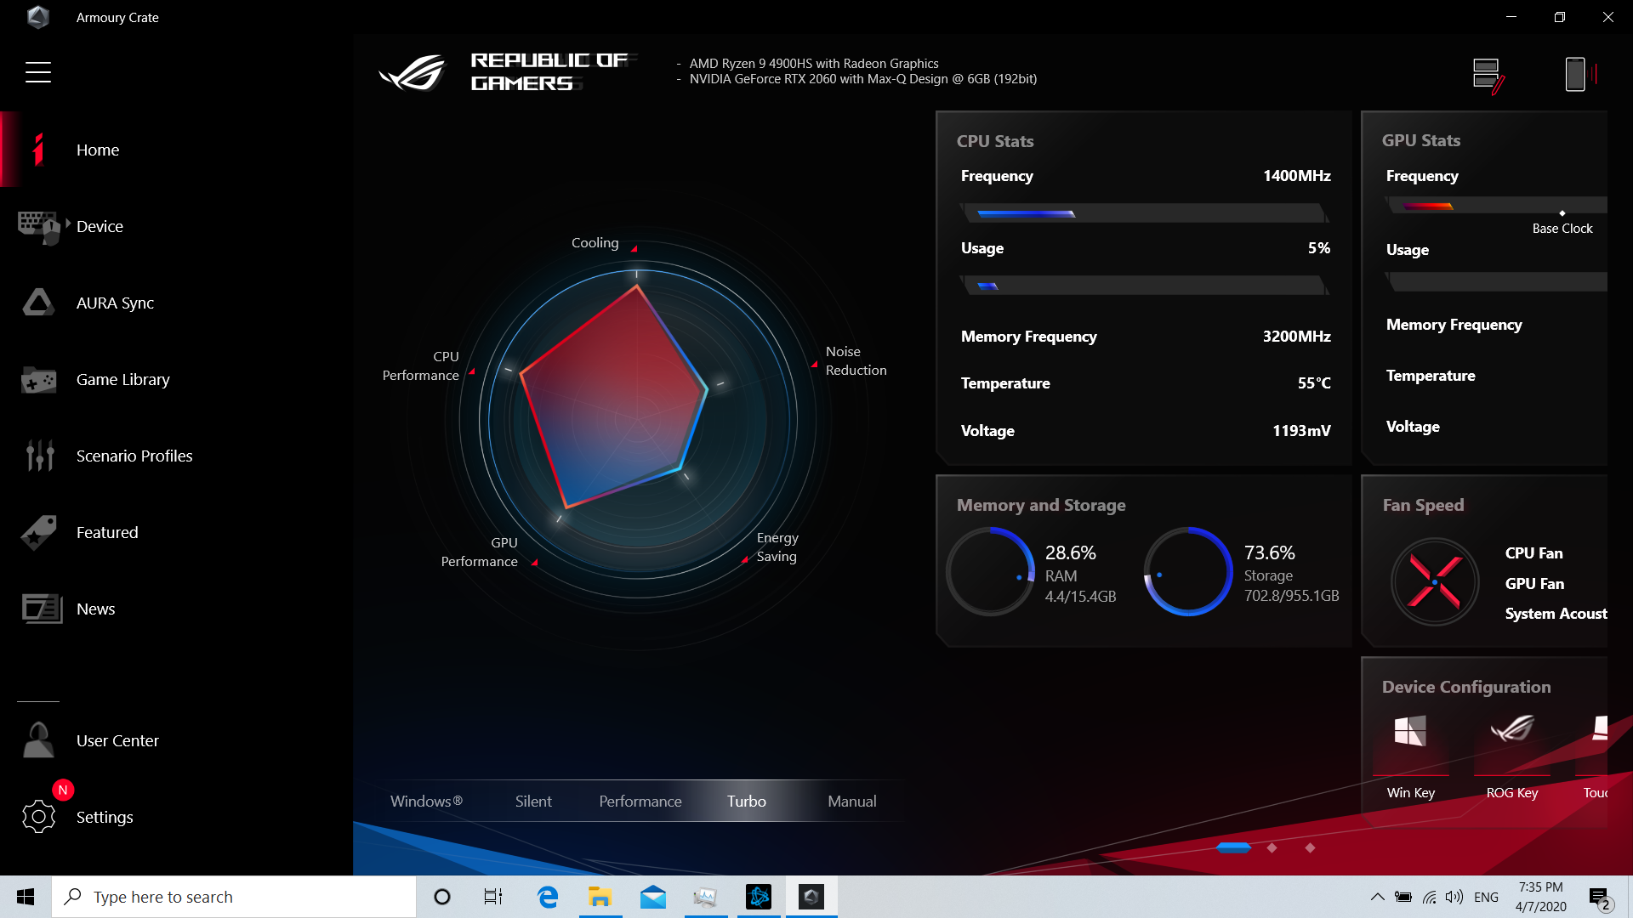Show hidden system tray icons
The height and width of the screenshot is (918, 1633).
(1377, 897)
